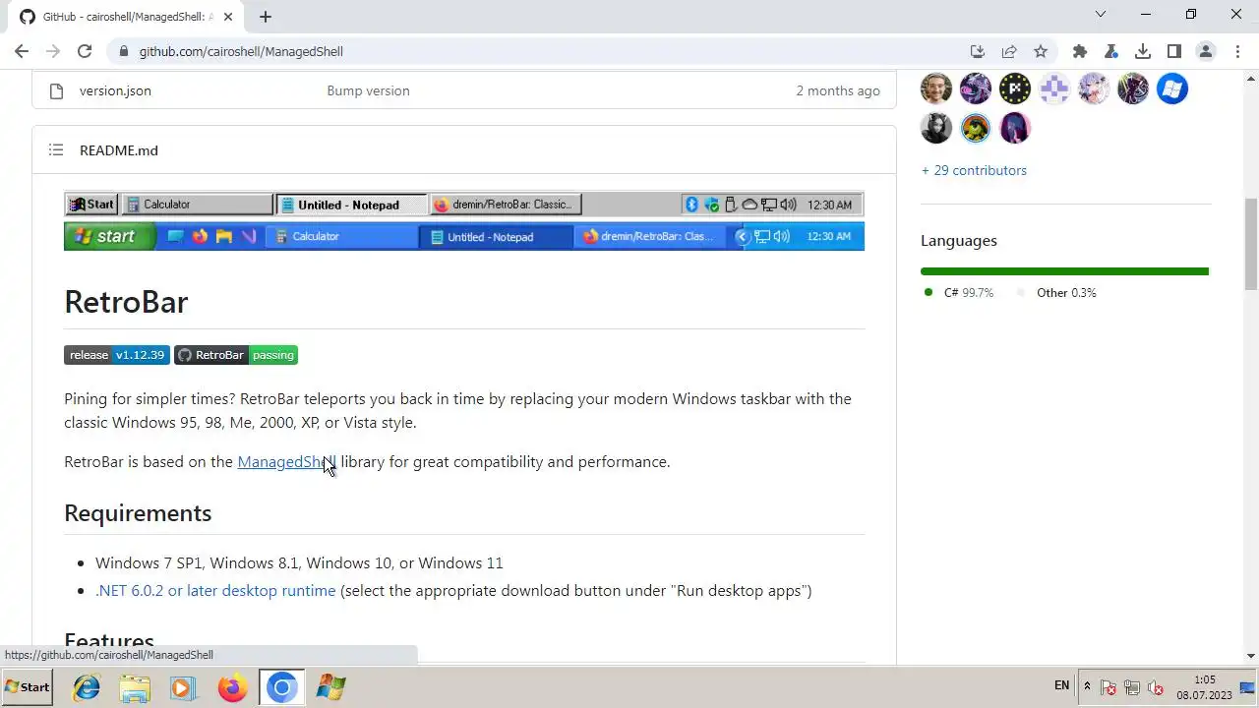This screenshot has height=708, width=1259.
Task: Launch Internet Explorer from the taskbar
Action: (87, 687)
